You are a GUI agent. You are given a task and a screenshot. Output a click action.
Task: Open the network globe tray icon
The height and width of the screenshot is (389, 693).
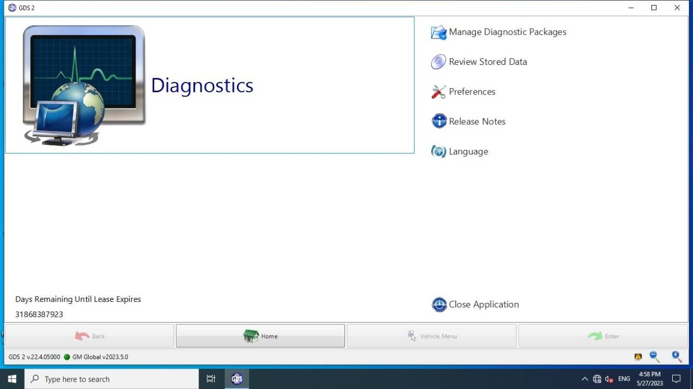pyautogui.click(x=597, y=379)
